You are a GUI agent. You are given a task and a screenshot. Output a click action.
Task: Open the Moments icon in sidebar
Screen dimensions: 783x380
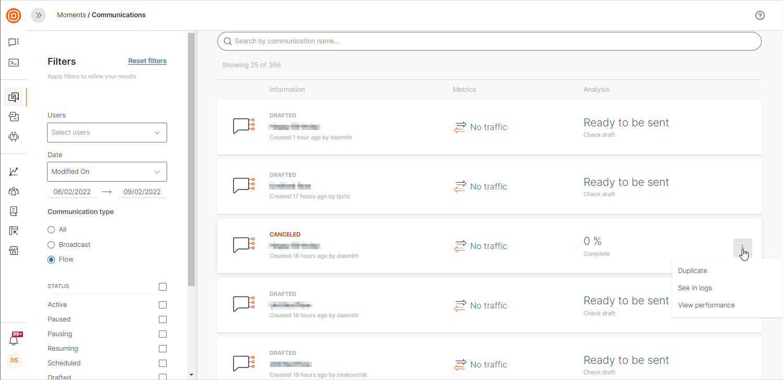coord(14,97)
